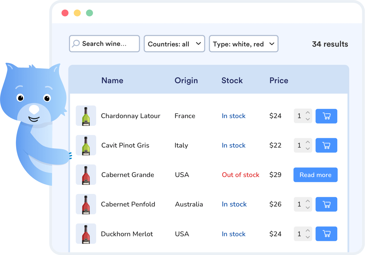Screen dimensions: 365x255
Task: Add Cabernet Penfold to cart
Action: [326, 204]
